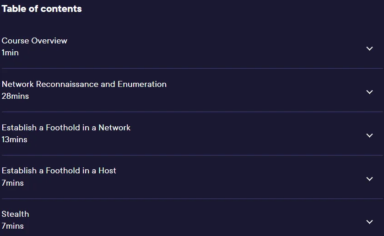This screenshot has width=384, height=236.
Task: Click divider below Establish a Foothold in a Network
Action: (x=192, y=155)
